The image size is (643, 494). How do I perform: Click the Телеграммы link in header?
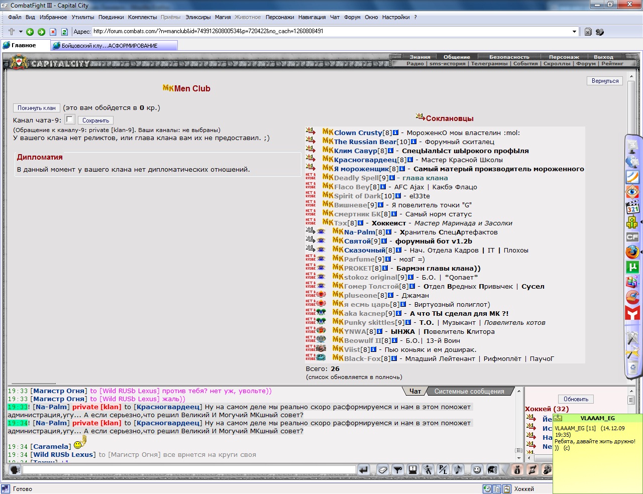[489, 64]
